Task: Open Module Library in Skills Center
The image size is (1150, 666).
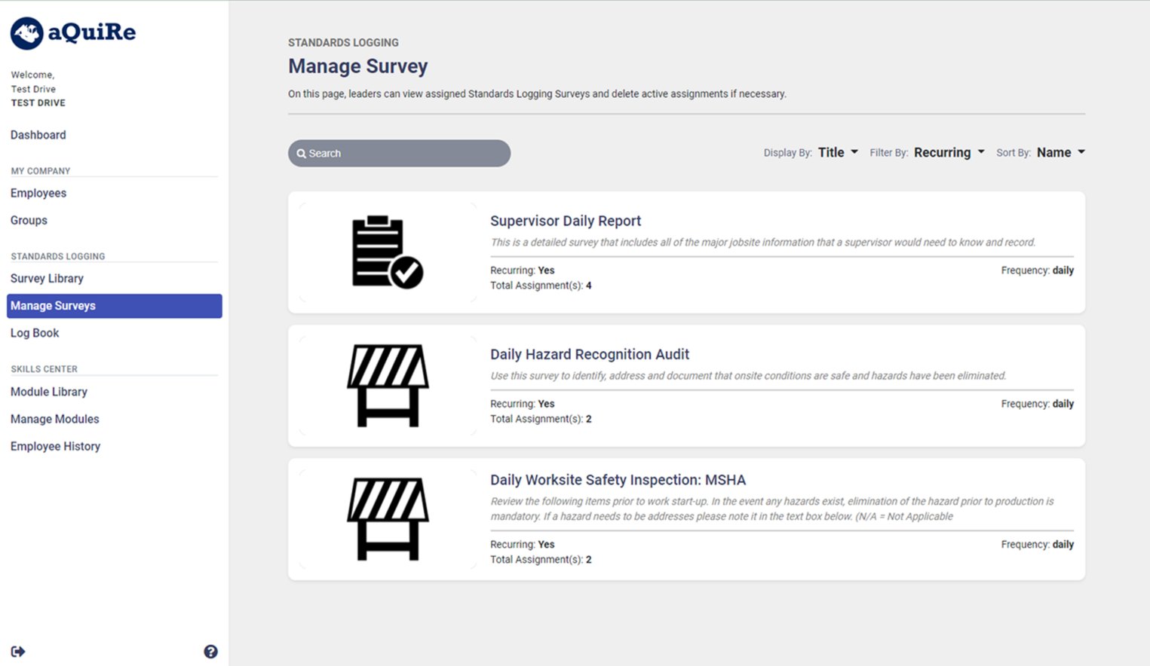Action: (49, 392)
